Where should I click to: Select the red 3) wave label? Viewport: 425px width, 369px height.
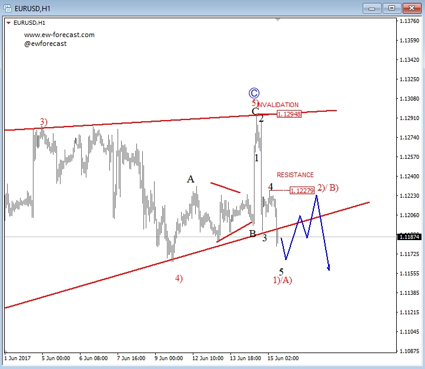coord(43,122)
